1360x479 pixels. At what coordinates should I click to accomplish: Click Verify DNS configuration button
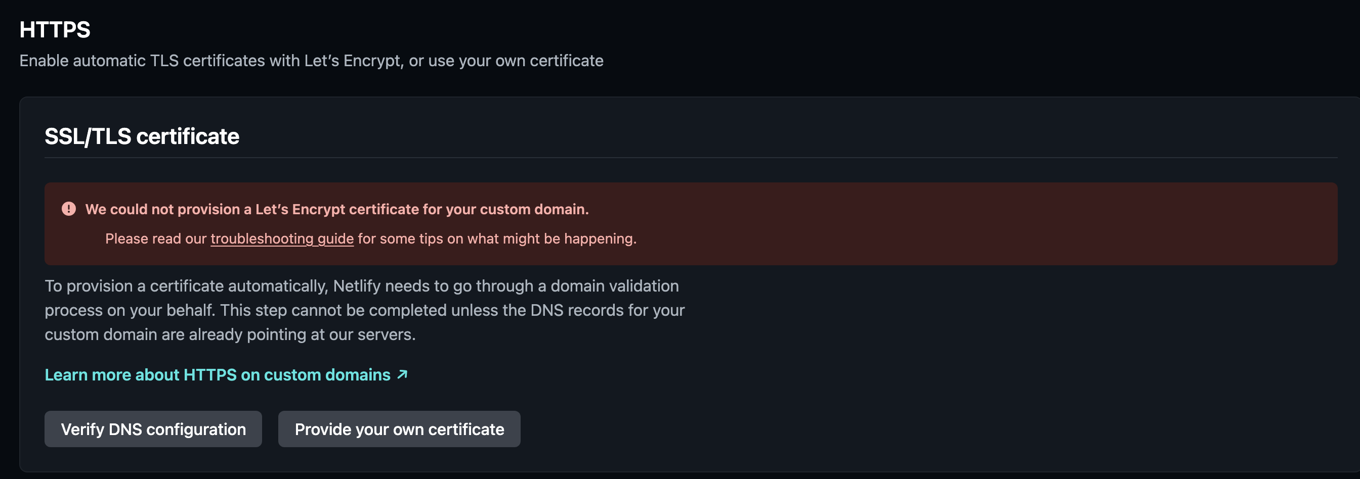(x=153, y=429)
